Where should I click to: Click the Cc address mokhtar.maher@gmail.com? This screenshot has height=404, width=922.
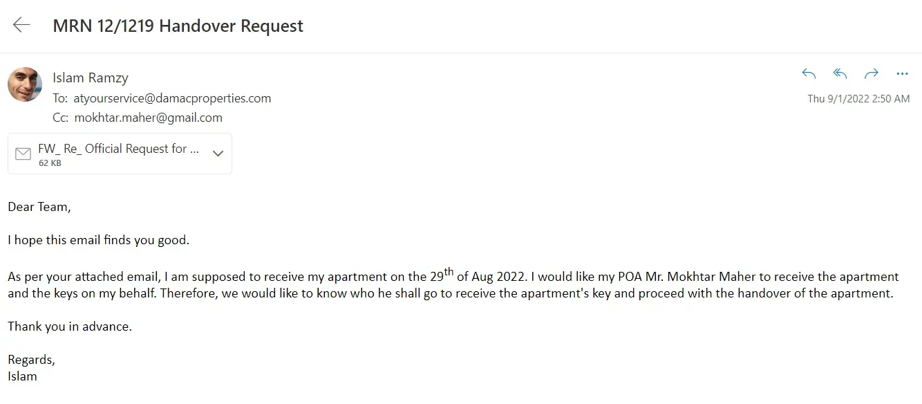(x=148, y=118)
